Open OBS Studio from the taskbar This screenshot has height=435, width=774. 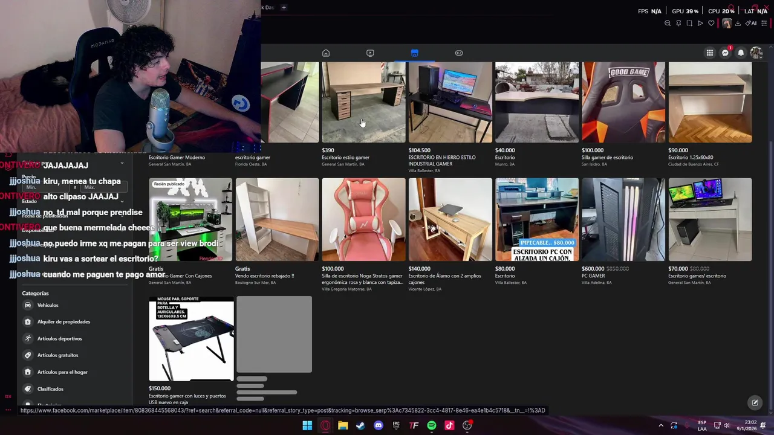[x=467, y=425]
